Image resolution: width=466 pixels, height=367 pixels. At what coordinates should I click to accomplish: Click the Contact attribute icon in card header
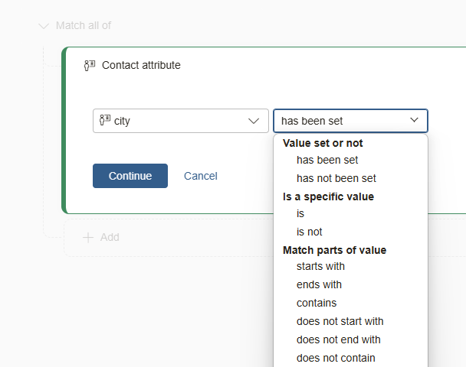point(90,66)
